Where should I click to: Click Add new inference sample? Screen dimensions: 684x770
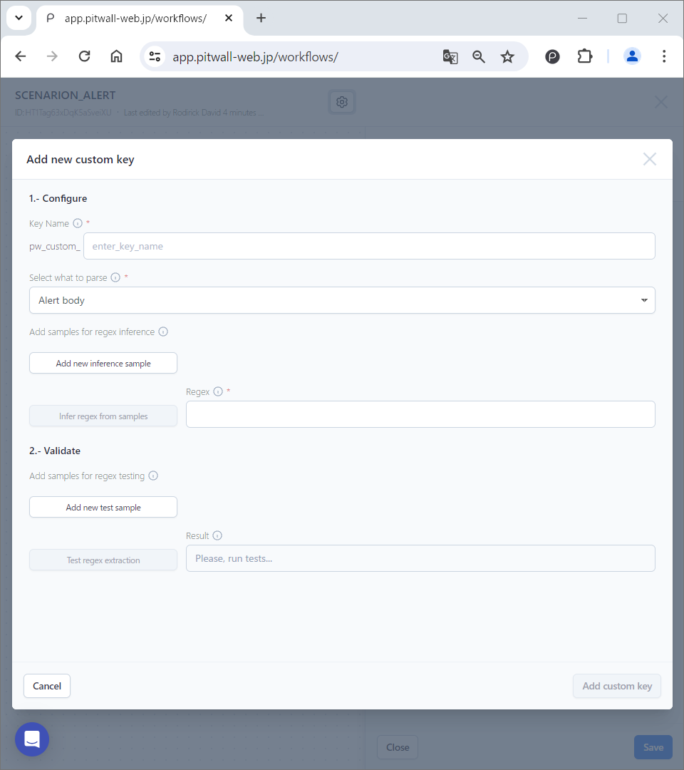click(103, 363)
